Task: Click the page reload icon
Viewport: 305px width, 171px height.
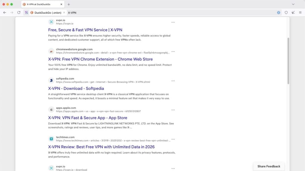Action: pyautogui.click(x=18, y=12)
